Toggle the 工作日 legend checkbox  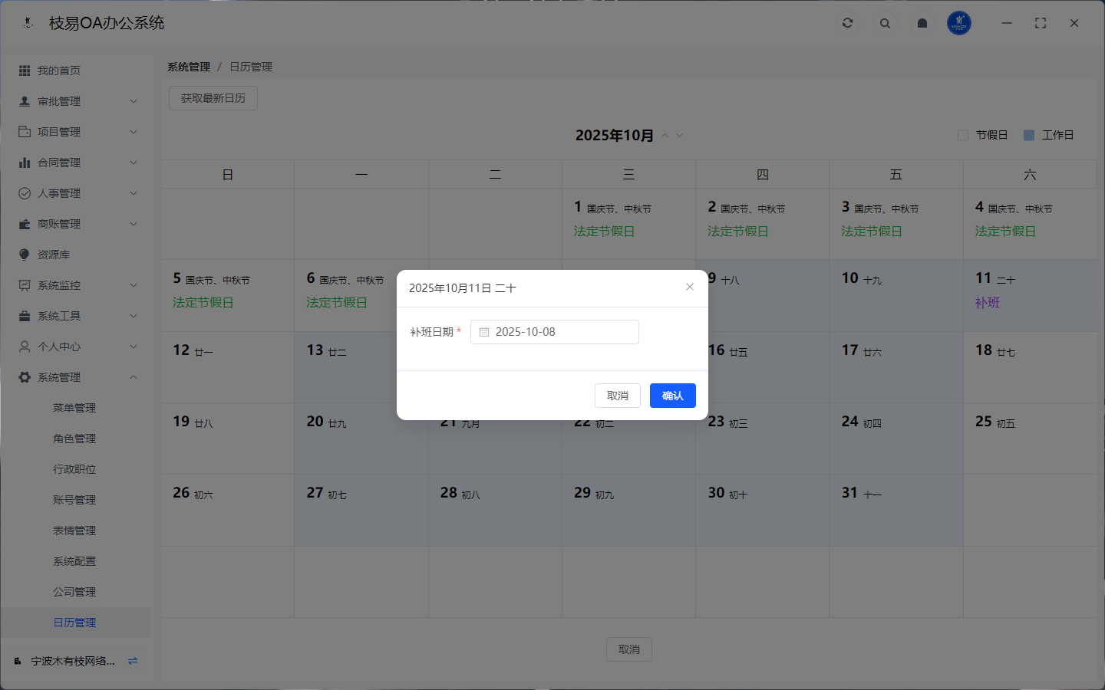(1029, 135)
